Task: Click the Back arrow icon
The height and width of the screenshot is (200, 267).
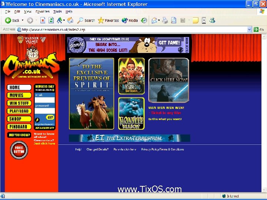Action: [8, 20]
